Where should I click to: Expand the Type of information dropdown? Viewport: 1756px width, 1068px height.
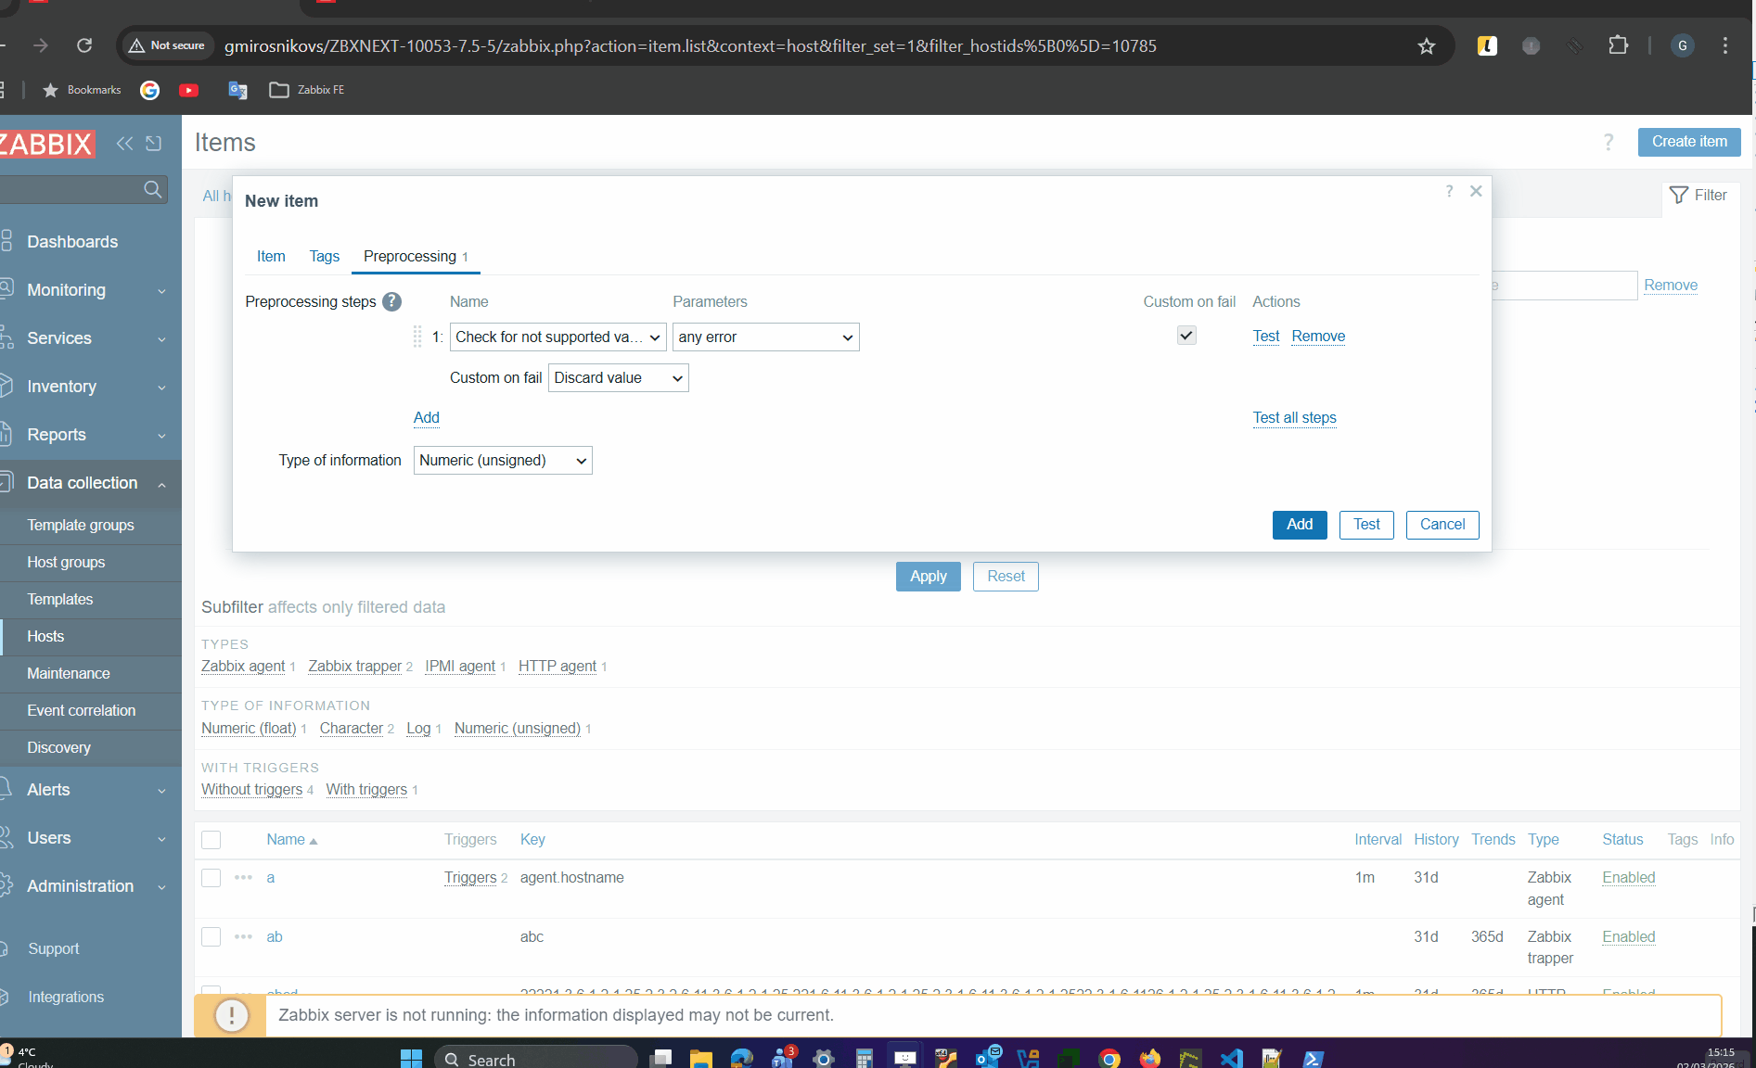coord(502,461)
